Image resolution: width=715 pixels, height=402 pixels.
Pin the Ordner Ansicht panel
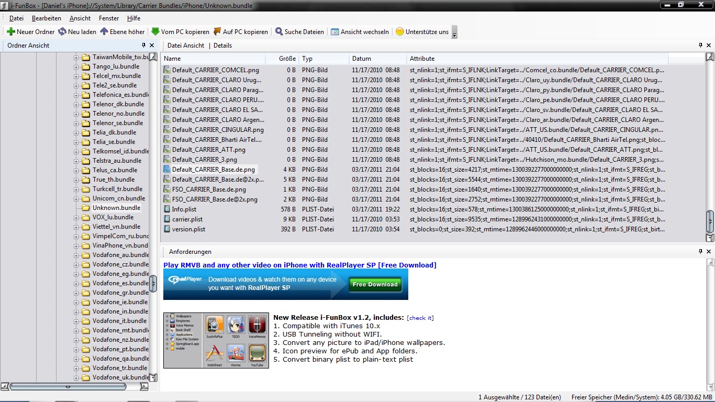pos(144,46)
